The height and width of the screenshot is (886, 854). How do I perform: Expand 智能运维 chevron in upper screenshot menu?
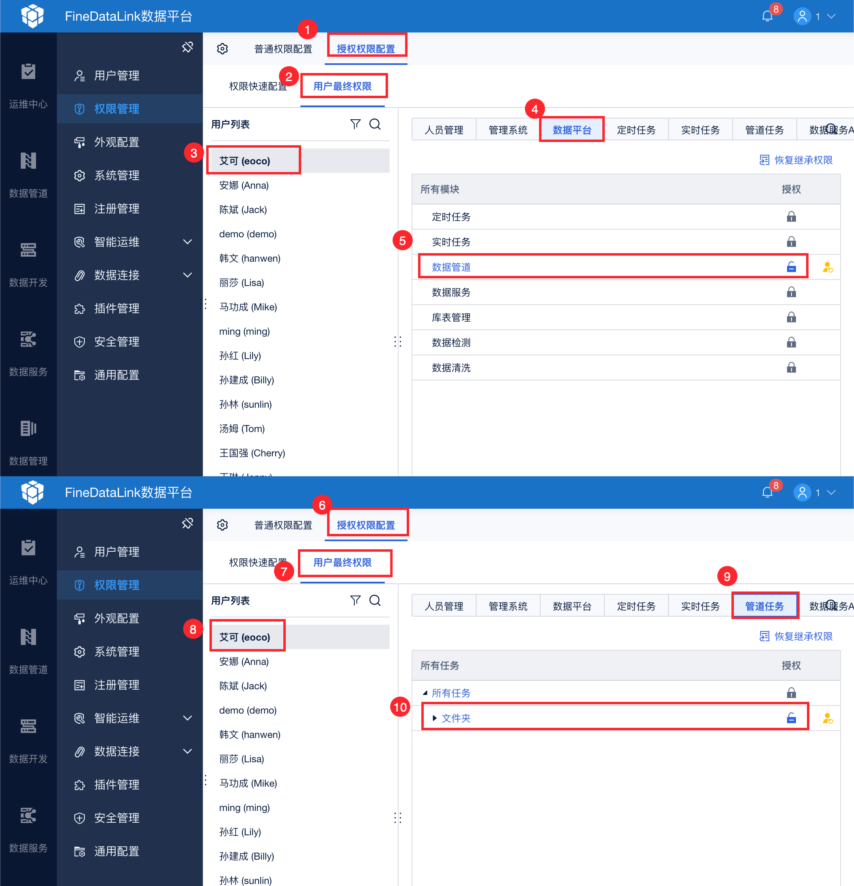pos(187,242)
